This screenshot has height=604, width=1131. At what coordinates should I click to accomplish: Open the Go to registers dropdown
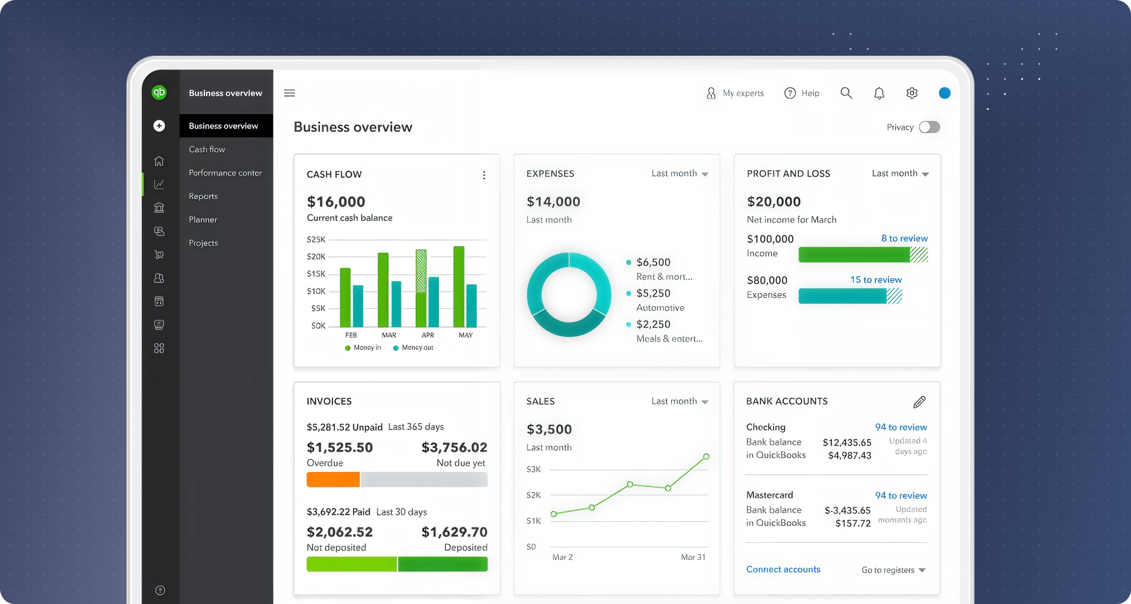tap(894, 570)
